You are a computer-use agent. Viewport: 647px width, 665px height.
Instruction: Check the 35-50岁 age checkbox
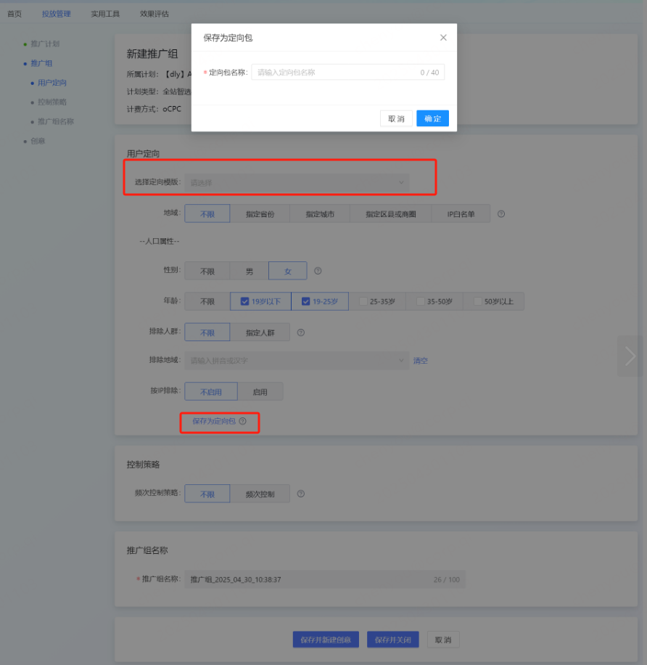click(x=420, y=301)
